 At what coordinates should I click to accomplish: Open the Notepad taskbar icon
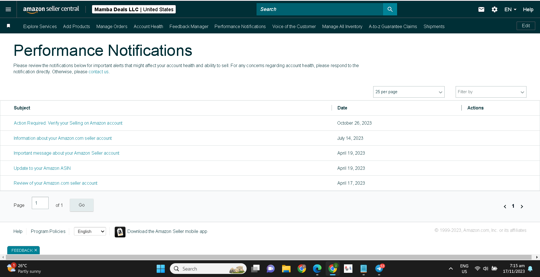click(364, 269)
